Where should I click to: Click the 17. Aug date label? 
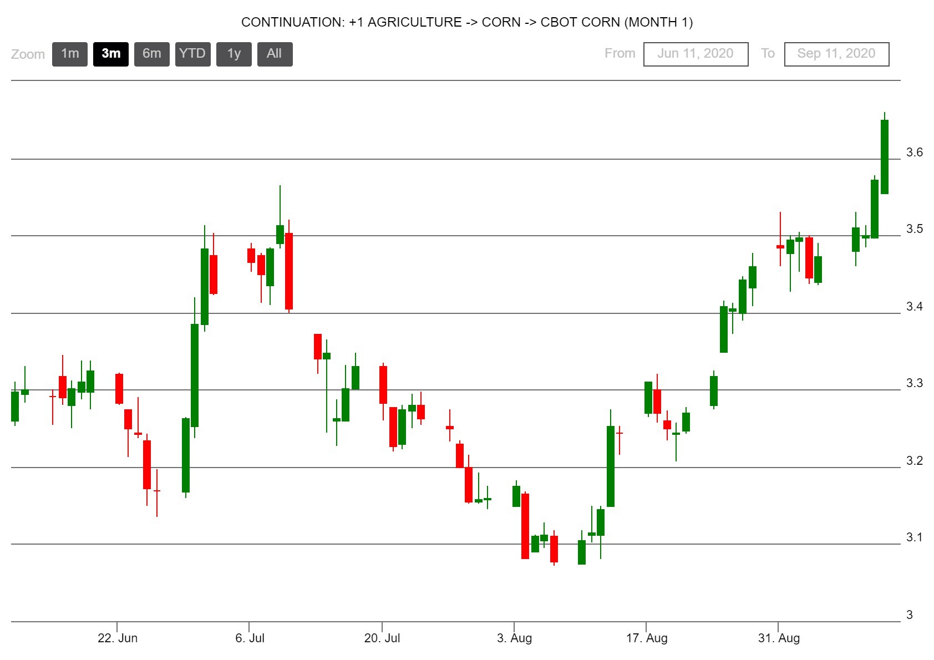click(647, 638)
